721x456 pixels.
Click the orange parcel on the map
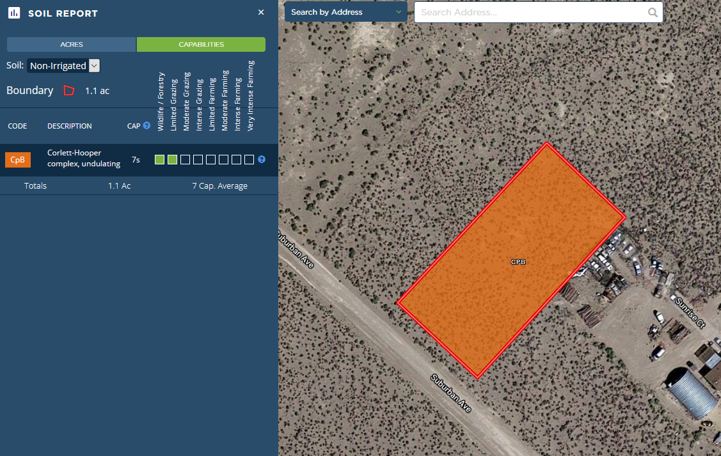(x=486, y=288)
